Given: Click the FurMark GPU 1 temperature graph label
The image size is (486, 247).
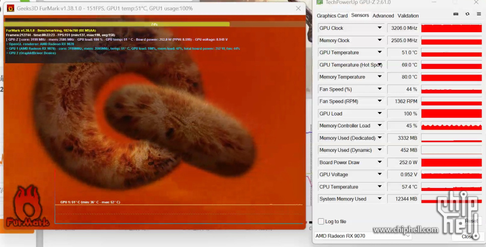Looking at the screenshot, I should (90, 202).
